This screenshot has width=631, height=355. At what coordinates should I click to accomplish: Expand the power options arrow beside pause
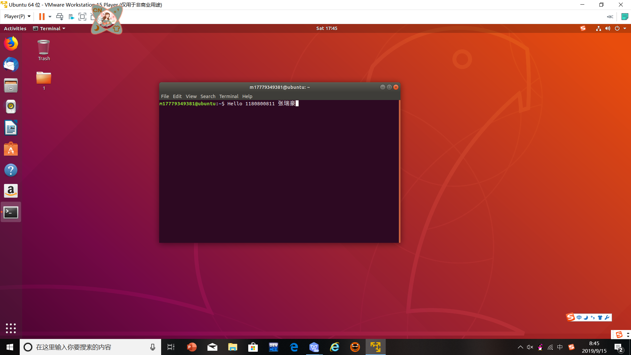click(x=50, y=16)
